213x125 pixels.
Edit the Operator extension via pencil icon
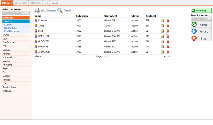pos(162,21)
